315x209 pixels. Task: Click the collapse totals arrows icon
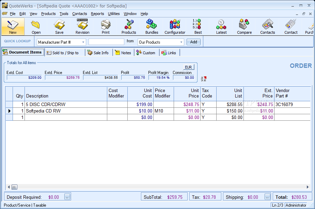click(204, 79)
